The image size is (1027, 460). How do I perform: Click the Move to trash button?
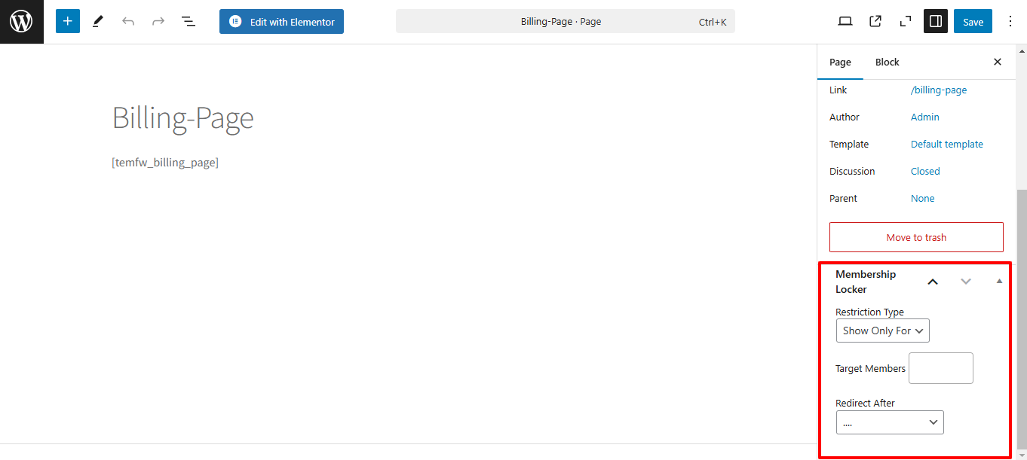coord(916,237)
